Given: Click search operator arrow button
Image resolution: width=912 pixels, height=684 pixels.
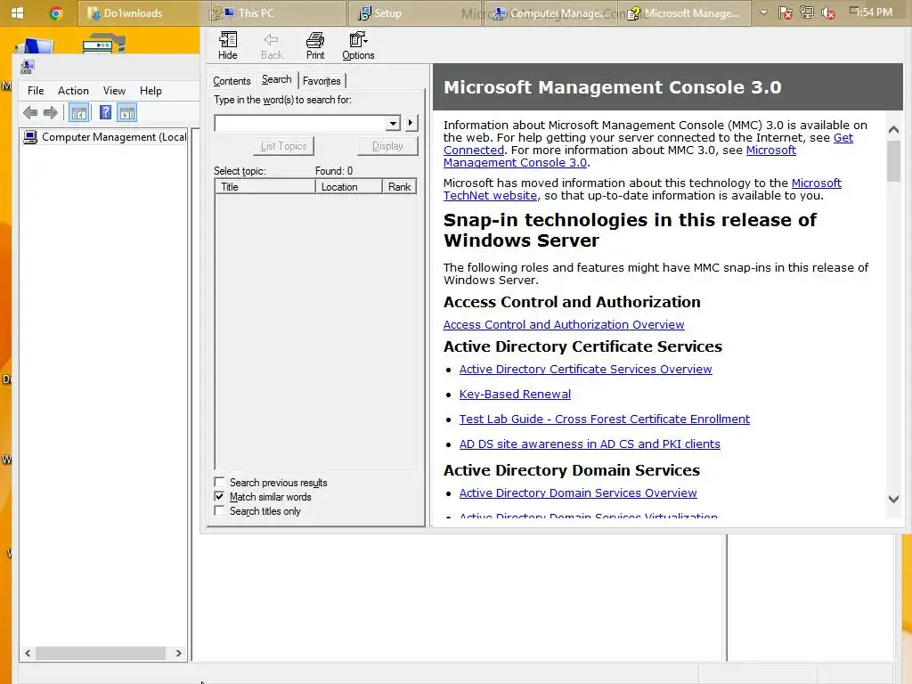Looking at the screenshot, I should click(411, 123).
